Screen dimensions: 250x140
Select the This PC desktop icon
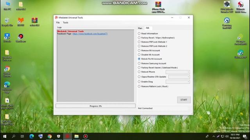tap(7, 6)
